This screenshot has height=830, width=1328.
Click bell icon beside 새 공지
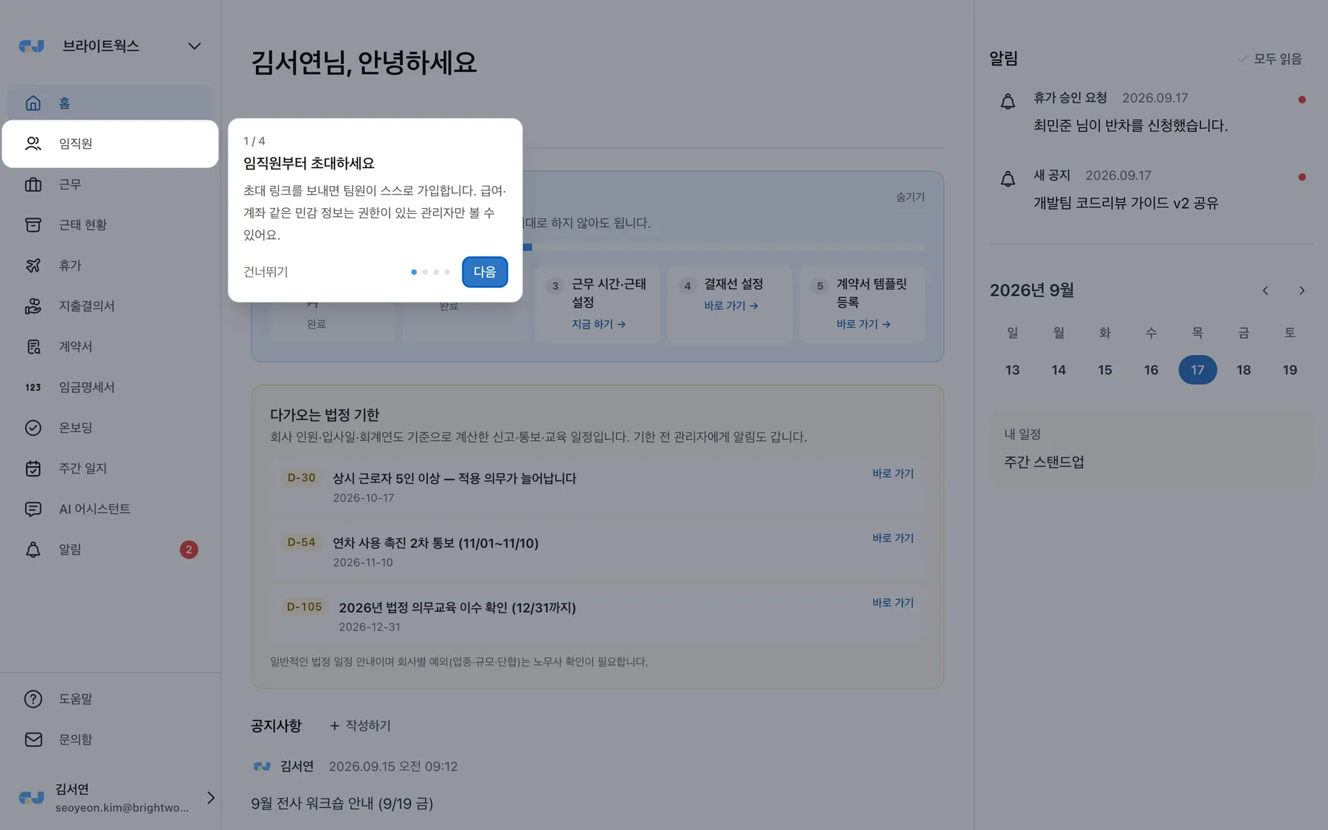[1008, 179]
